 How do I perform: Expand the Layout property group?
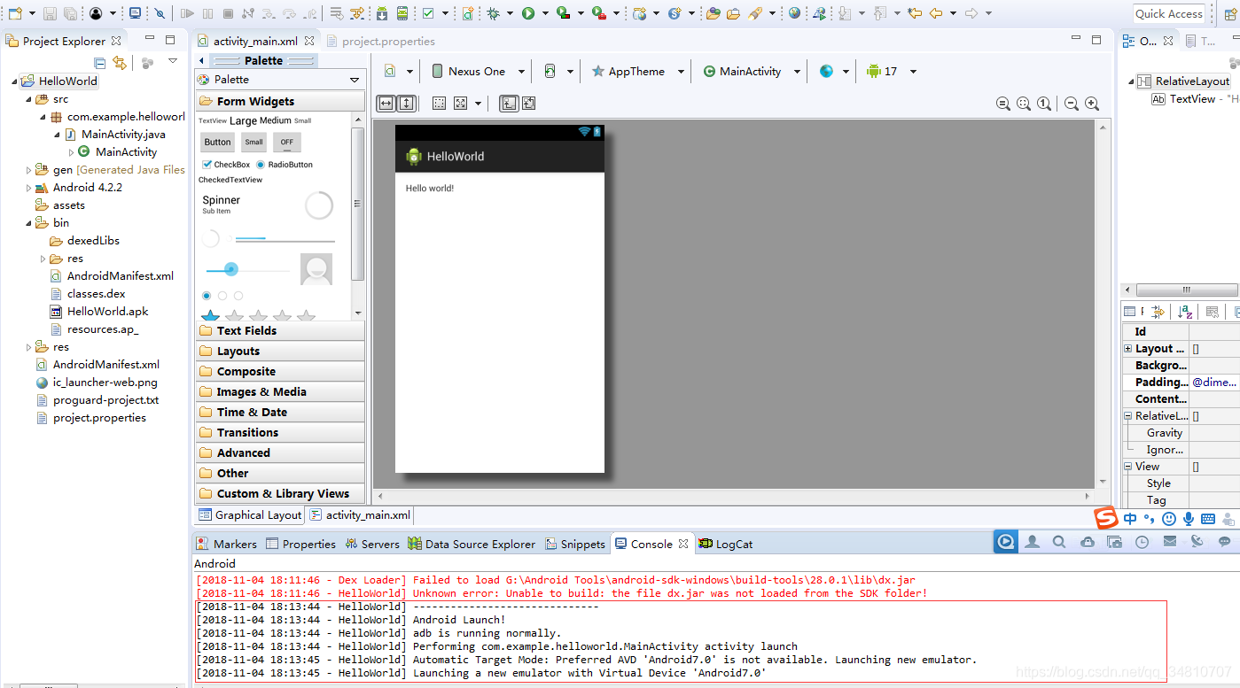point(1128,349)
